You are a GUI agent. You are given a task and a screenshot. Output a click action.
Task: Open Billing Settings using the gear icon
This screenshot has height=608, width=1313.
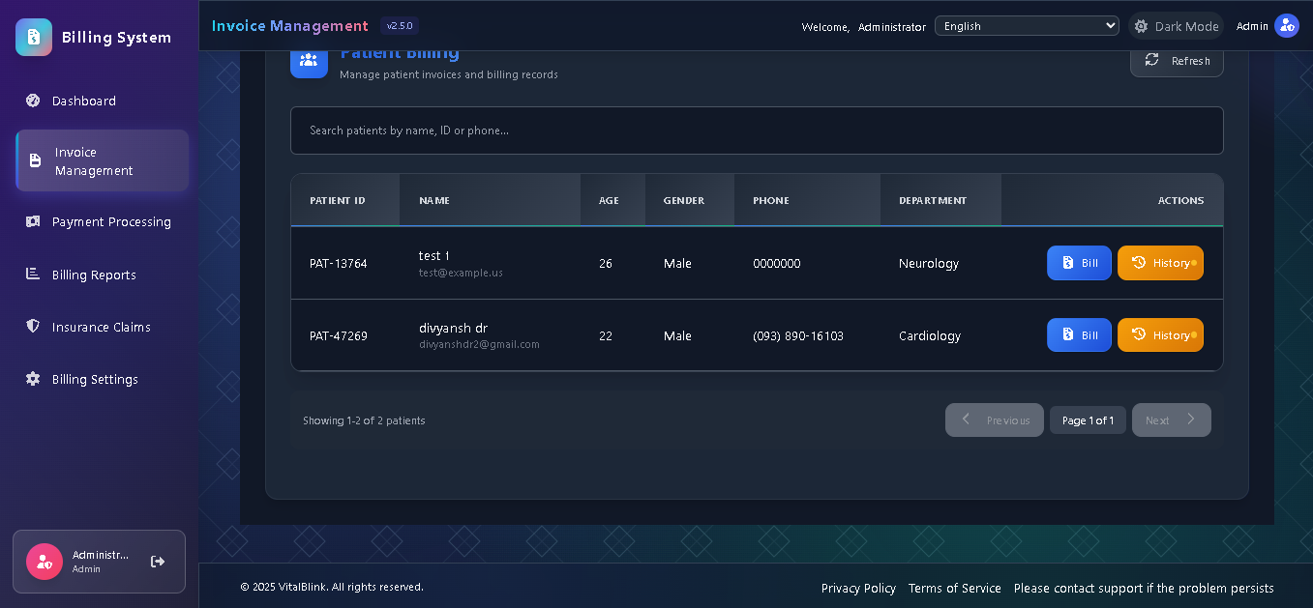click(x=33, y=379)
